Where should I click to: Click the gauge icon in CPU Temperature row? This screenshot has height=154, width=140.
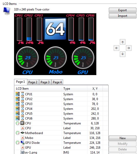(18, 123)
